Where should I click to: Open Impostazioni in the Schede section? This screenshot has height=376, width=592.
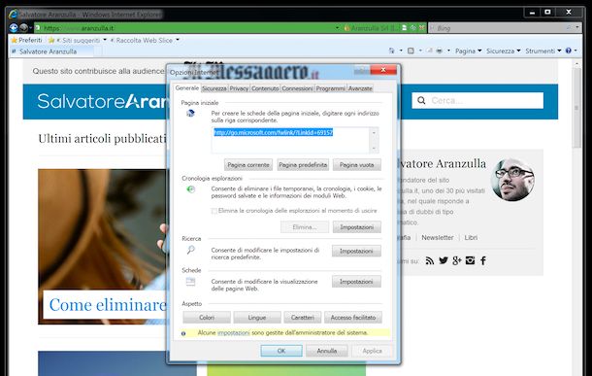[x=356, y=282]
